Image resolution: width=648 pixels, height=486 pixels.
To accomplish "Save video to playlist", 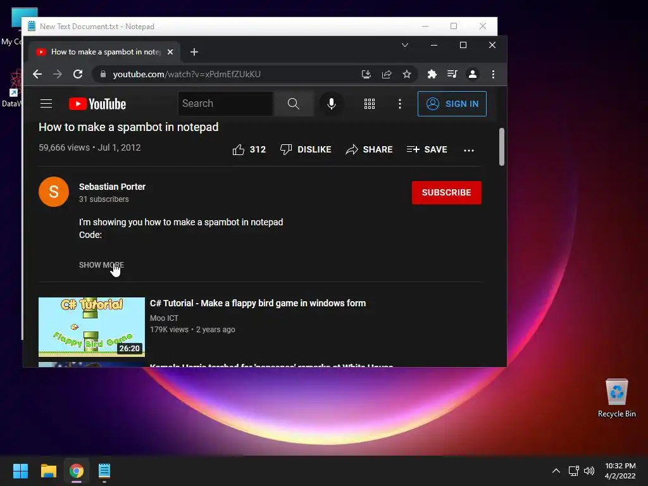I will pos(427,149).
